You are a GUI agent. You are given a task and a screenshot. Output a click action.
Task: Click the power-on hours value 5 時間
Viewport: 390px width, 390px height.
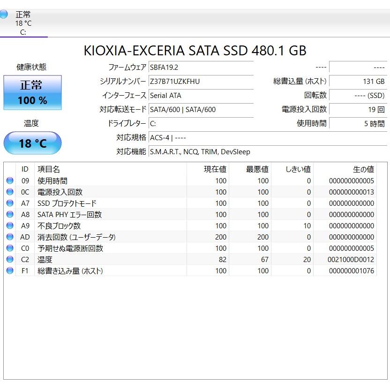tap(358, 124)
